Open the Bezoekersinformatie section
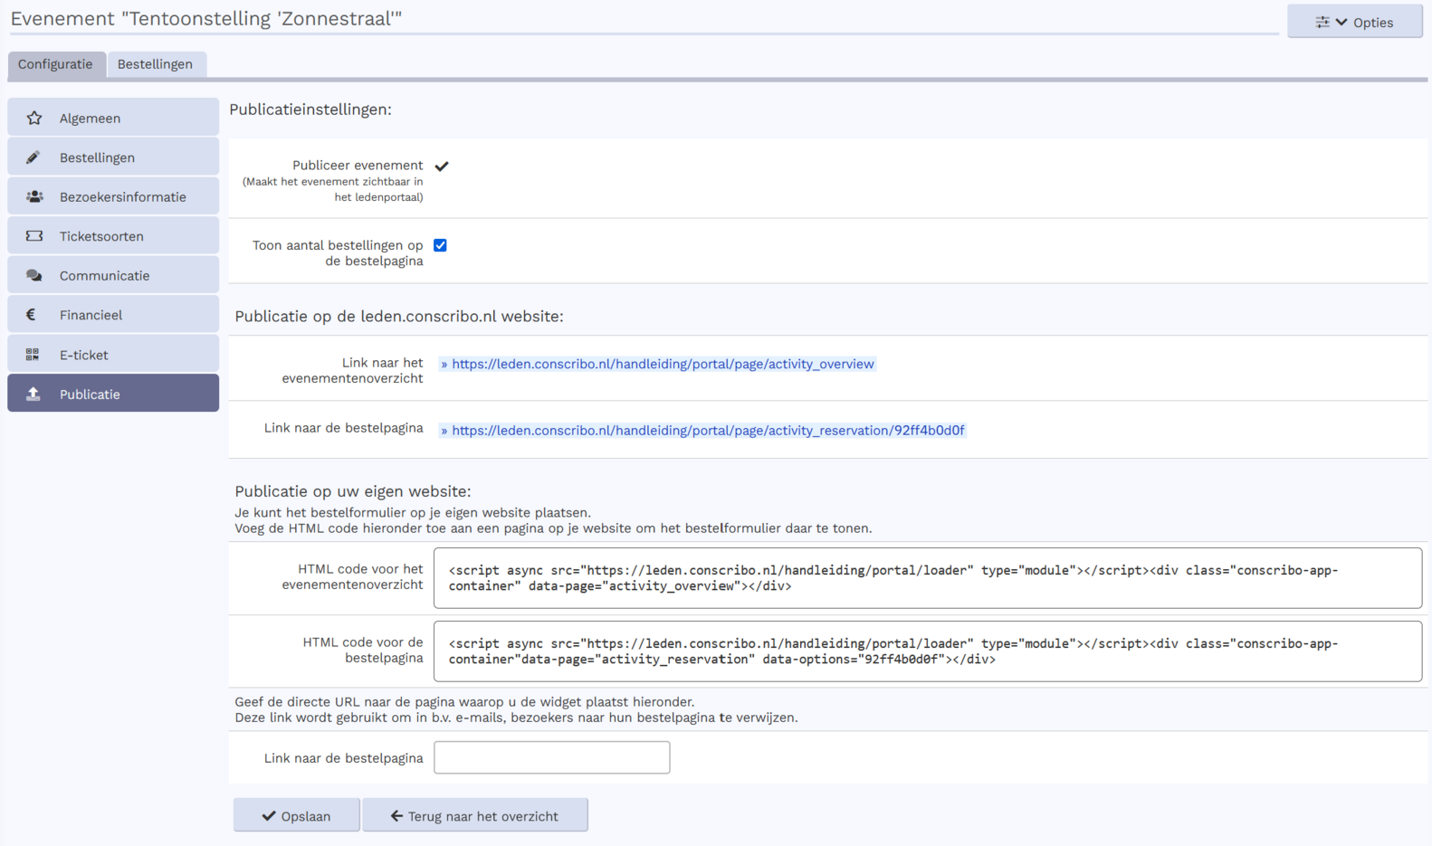This screenshot has width=1432, height=846. click(x=113, y=196)
